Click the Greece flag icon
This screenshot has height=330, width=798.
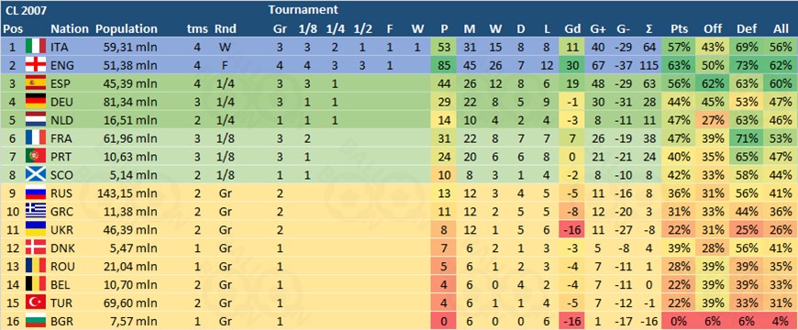[x=36, y=212]
